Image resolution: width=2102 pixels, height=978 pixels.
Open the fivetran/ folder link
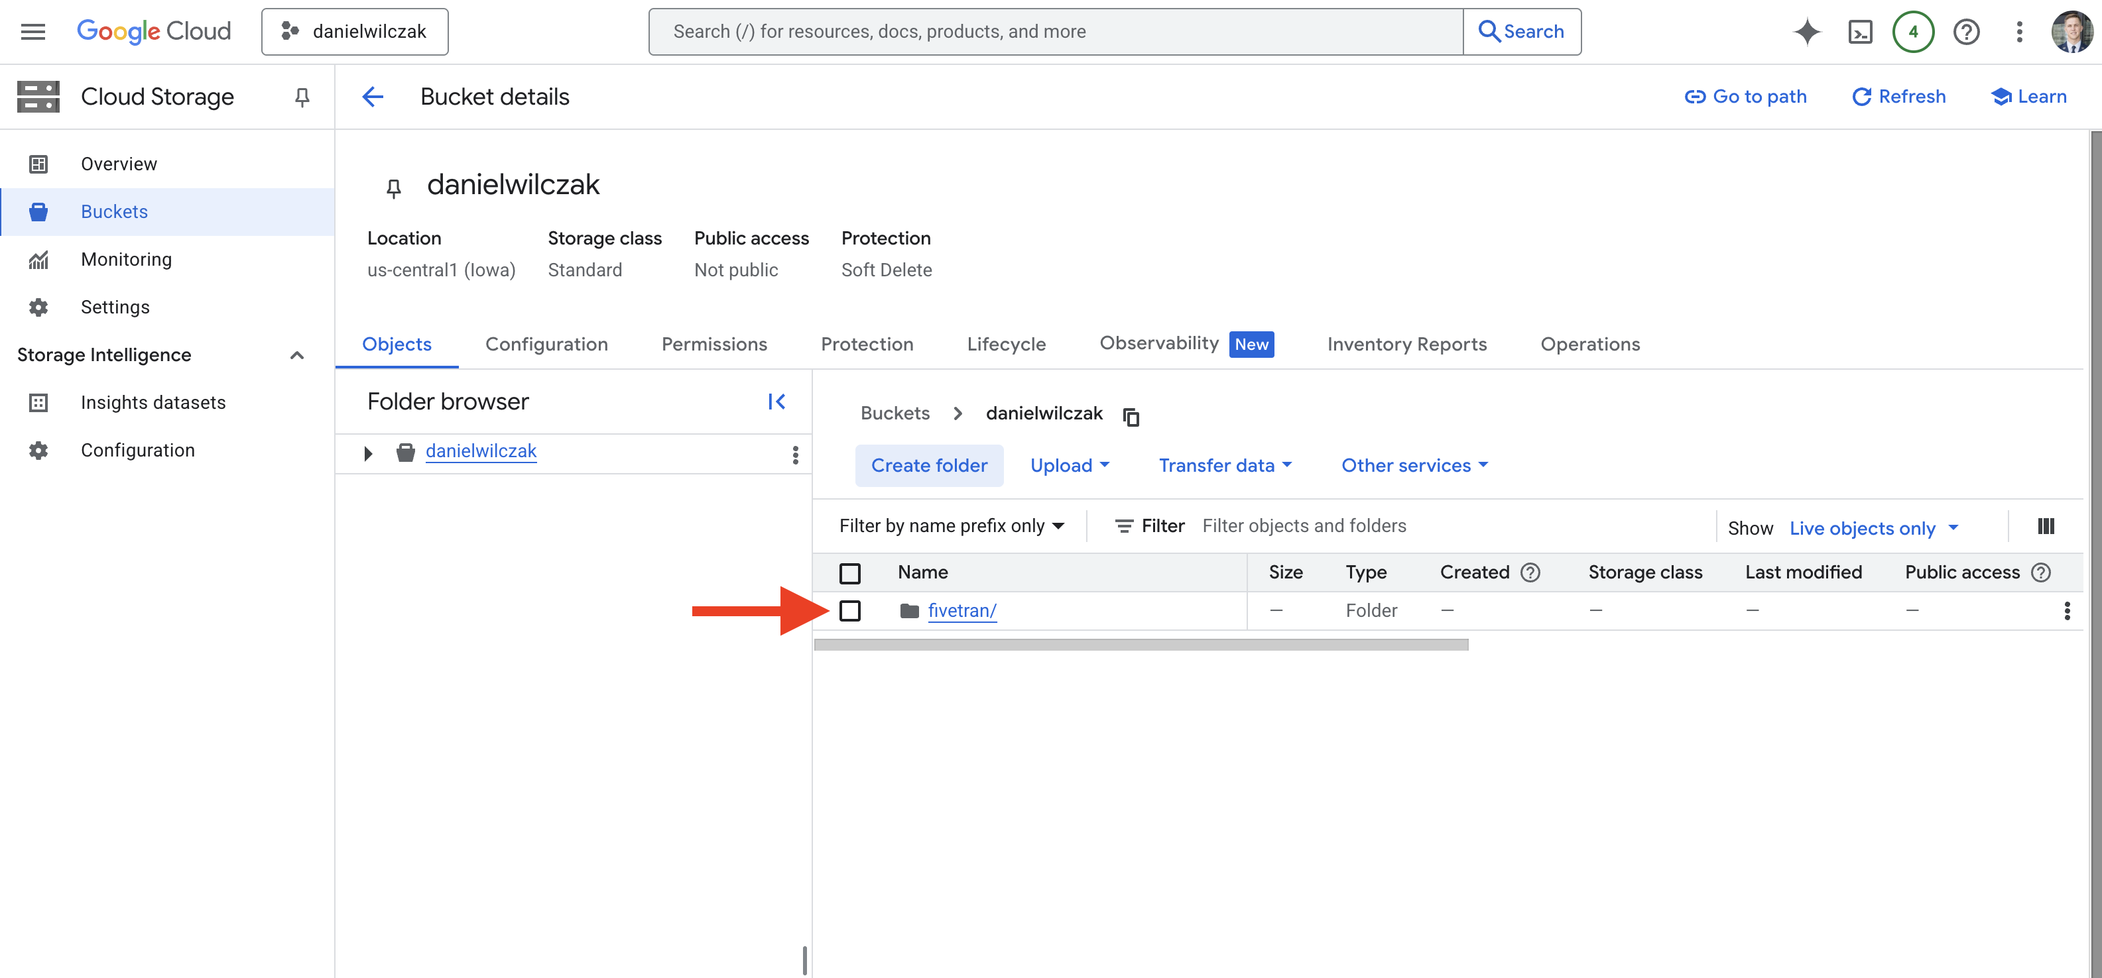point(962,611)
